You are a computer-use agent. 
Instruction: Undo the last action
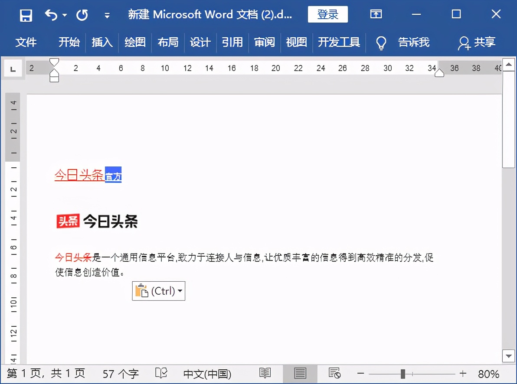pyautogui.click(x=51, y=15)
